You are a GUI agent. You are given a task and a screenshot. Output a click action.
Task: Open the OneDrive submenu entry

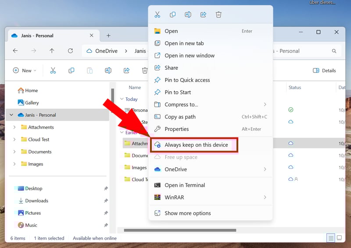pyautogui.click(x=211, y=169)
